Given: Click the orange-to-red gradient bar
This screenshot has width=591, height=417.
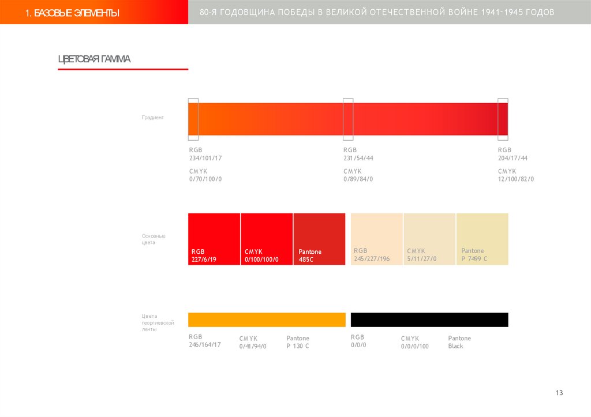Looking at the screenshot, I should 348,119.
